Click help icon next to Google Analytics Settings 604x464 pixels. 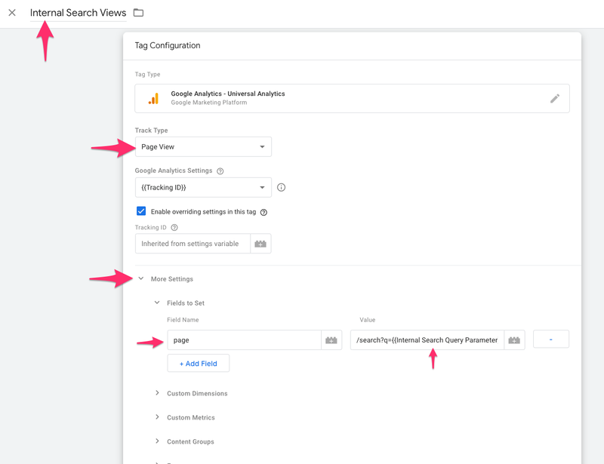220,171
